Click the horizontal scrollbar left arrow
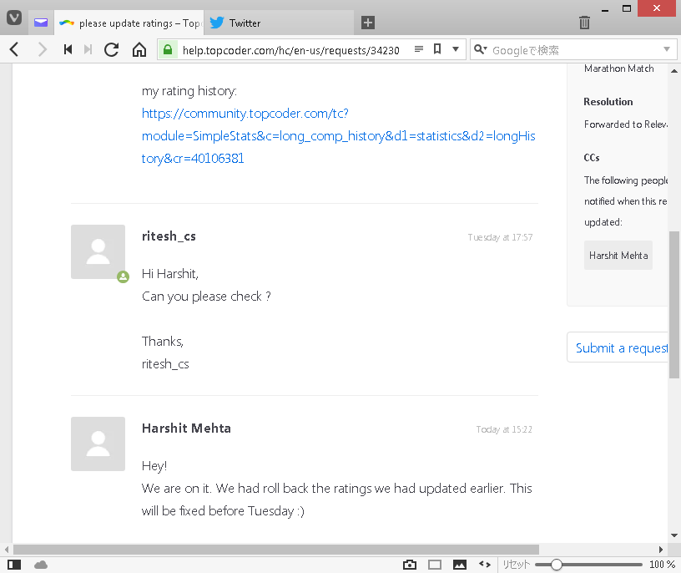The image size is (681, 573). [x=7, y=550]
